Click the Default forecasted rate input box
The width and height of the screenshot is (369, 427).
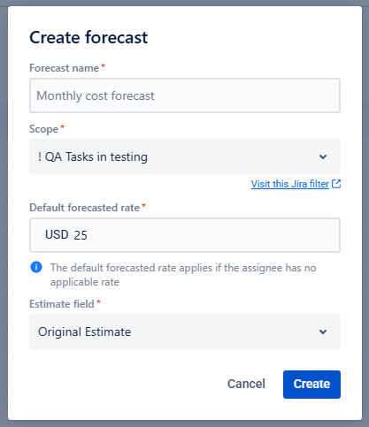pos(185,235)
